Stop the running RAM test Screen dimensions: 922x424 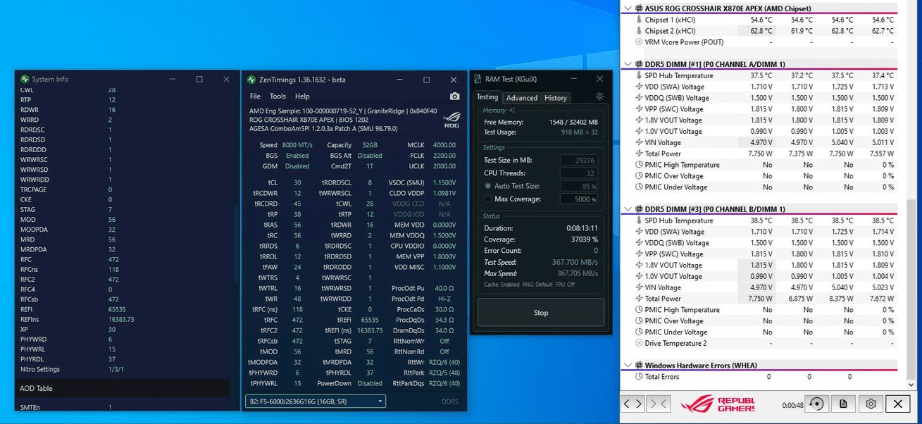[541, 313]
